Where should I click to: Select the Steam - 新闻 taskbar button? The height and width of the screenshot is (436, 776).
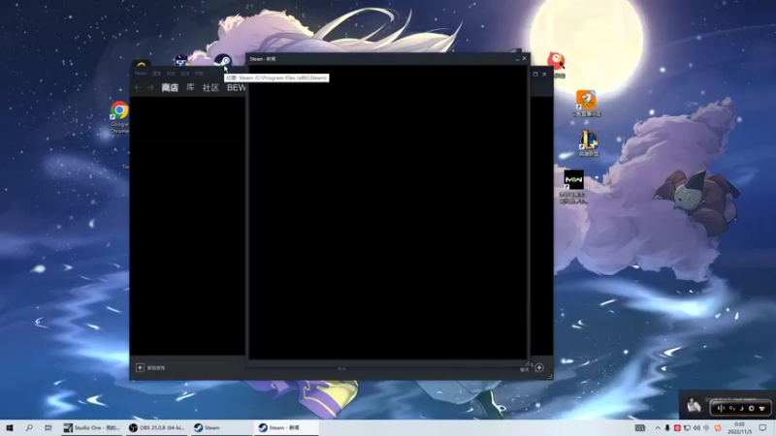[286, 427]
